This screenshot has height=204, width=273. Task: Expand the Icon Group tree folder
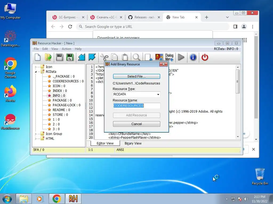click(36, 134)
